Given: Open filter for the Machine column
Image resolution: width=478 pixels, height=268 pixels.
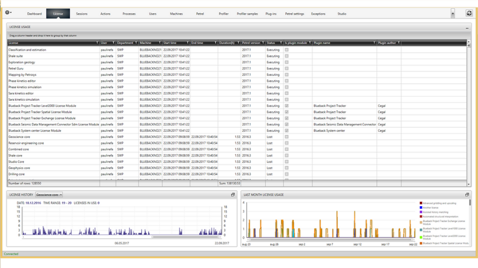Looking at the screenshot, I should pyautogui.click(x=160, y=43).
